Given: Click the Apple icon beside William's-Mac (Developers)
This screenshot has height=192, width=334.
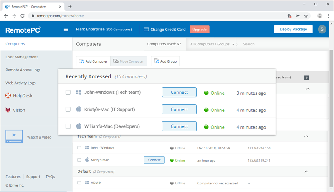Looking at the screenshot, I should (x=78, y=126).
